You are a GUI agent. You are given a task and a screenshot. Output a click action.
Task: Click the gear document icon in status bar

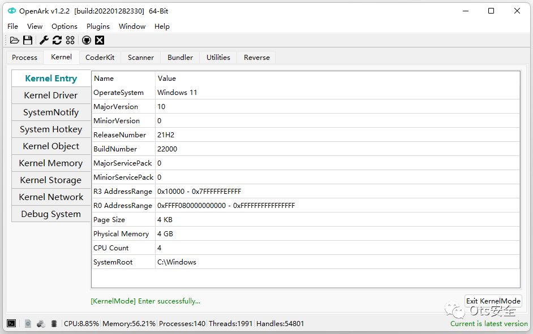pyautogui.click(x=28, y=323)
